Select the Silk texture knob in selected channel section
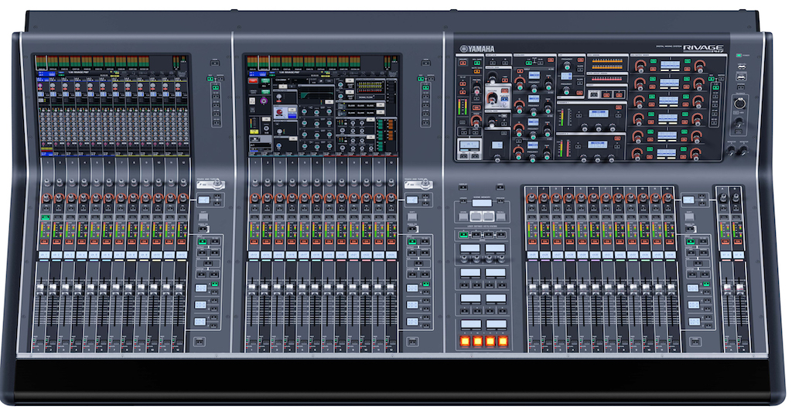 point(492,98)
